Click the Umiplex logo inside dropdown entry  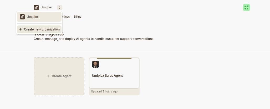click(x=22, y=17)
